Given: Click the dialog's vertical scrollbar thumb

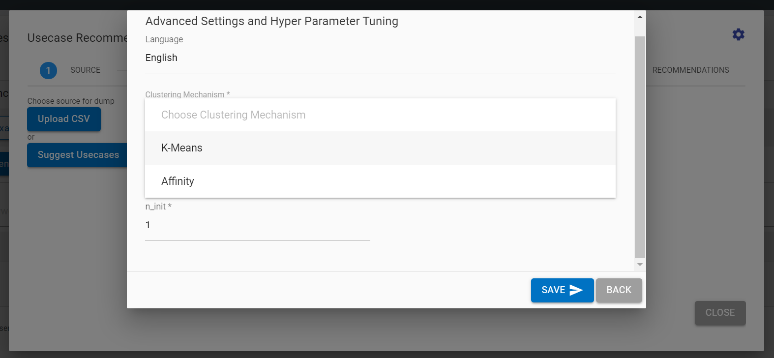Looking at the screenshot, I should pos(640,147).
